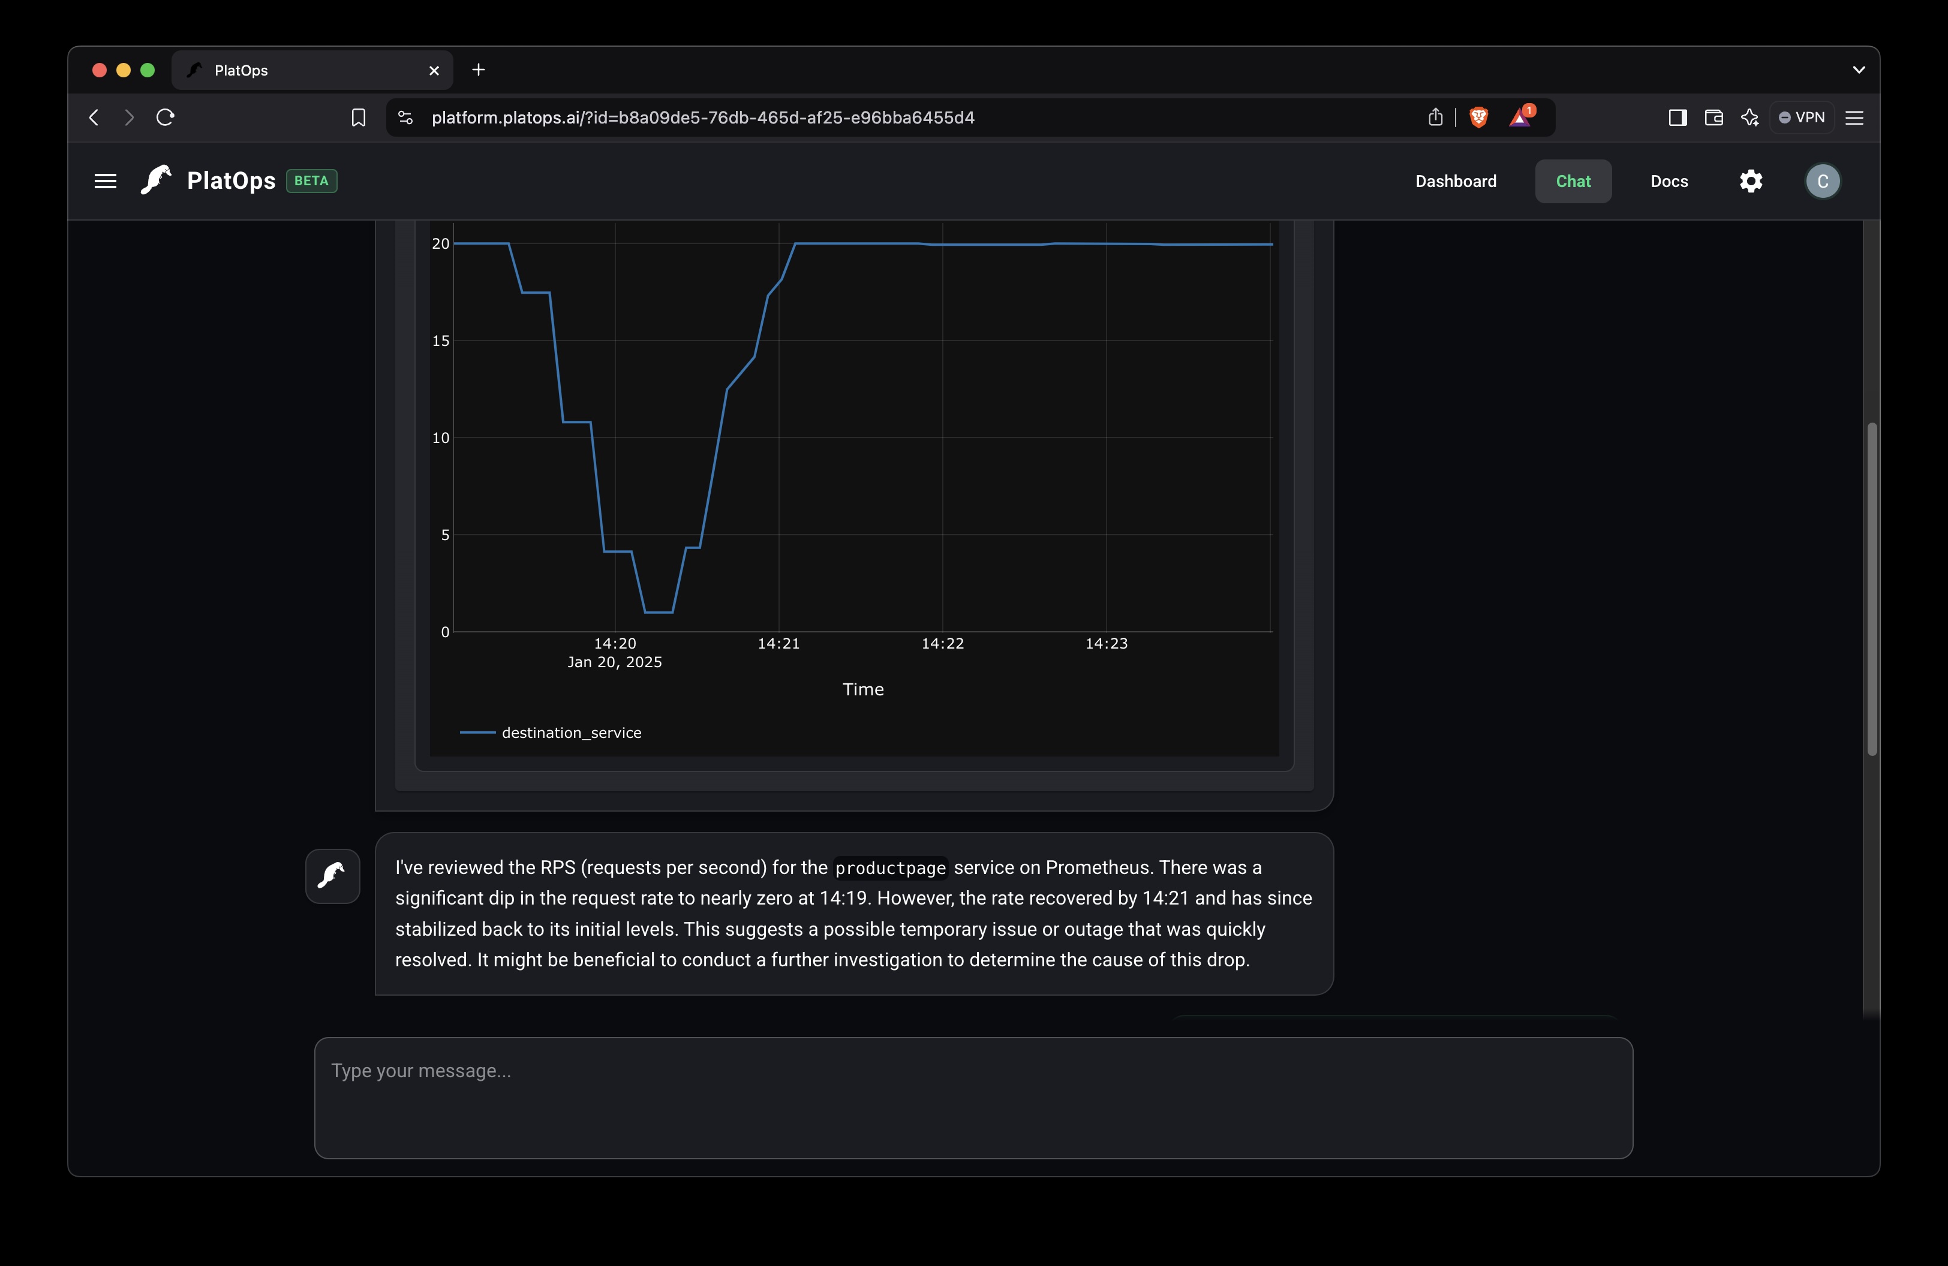Image resolution: width=1948 pixels, height=1266 pixels.
Task: Reload the page
Action: click(x=166, y=117)
